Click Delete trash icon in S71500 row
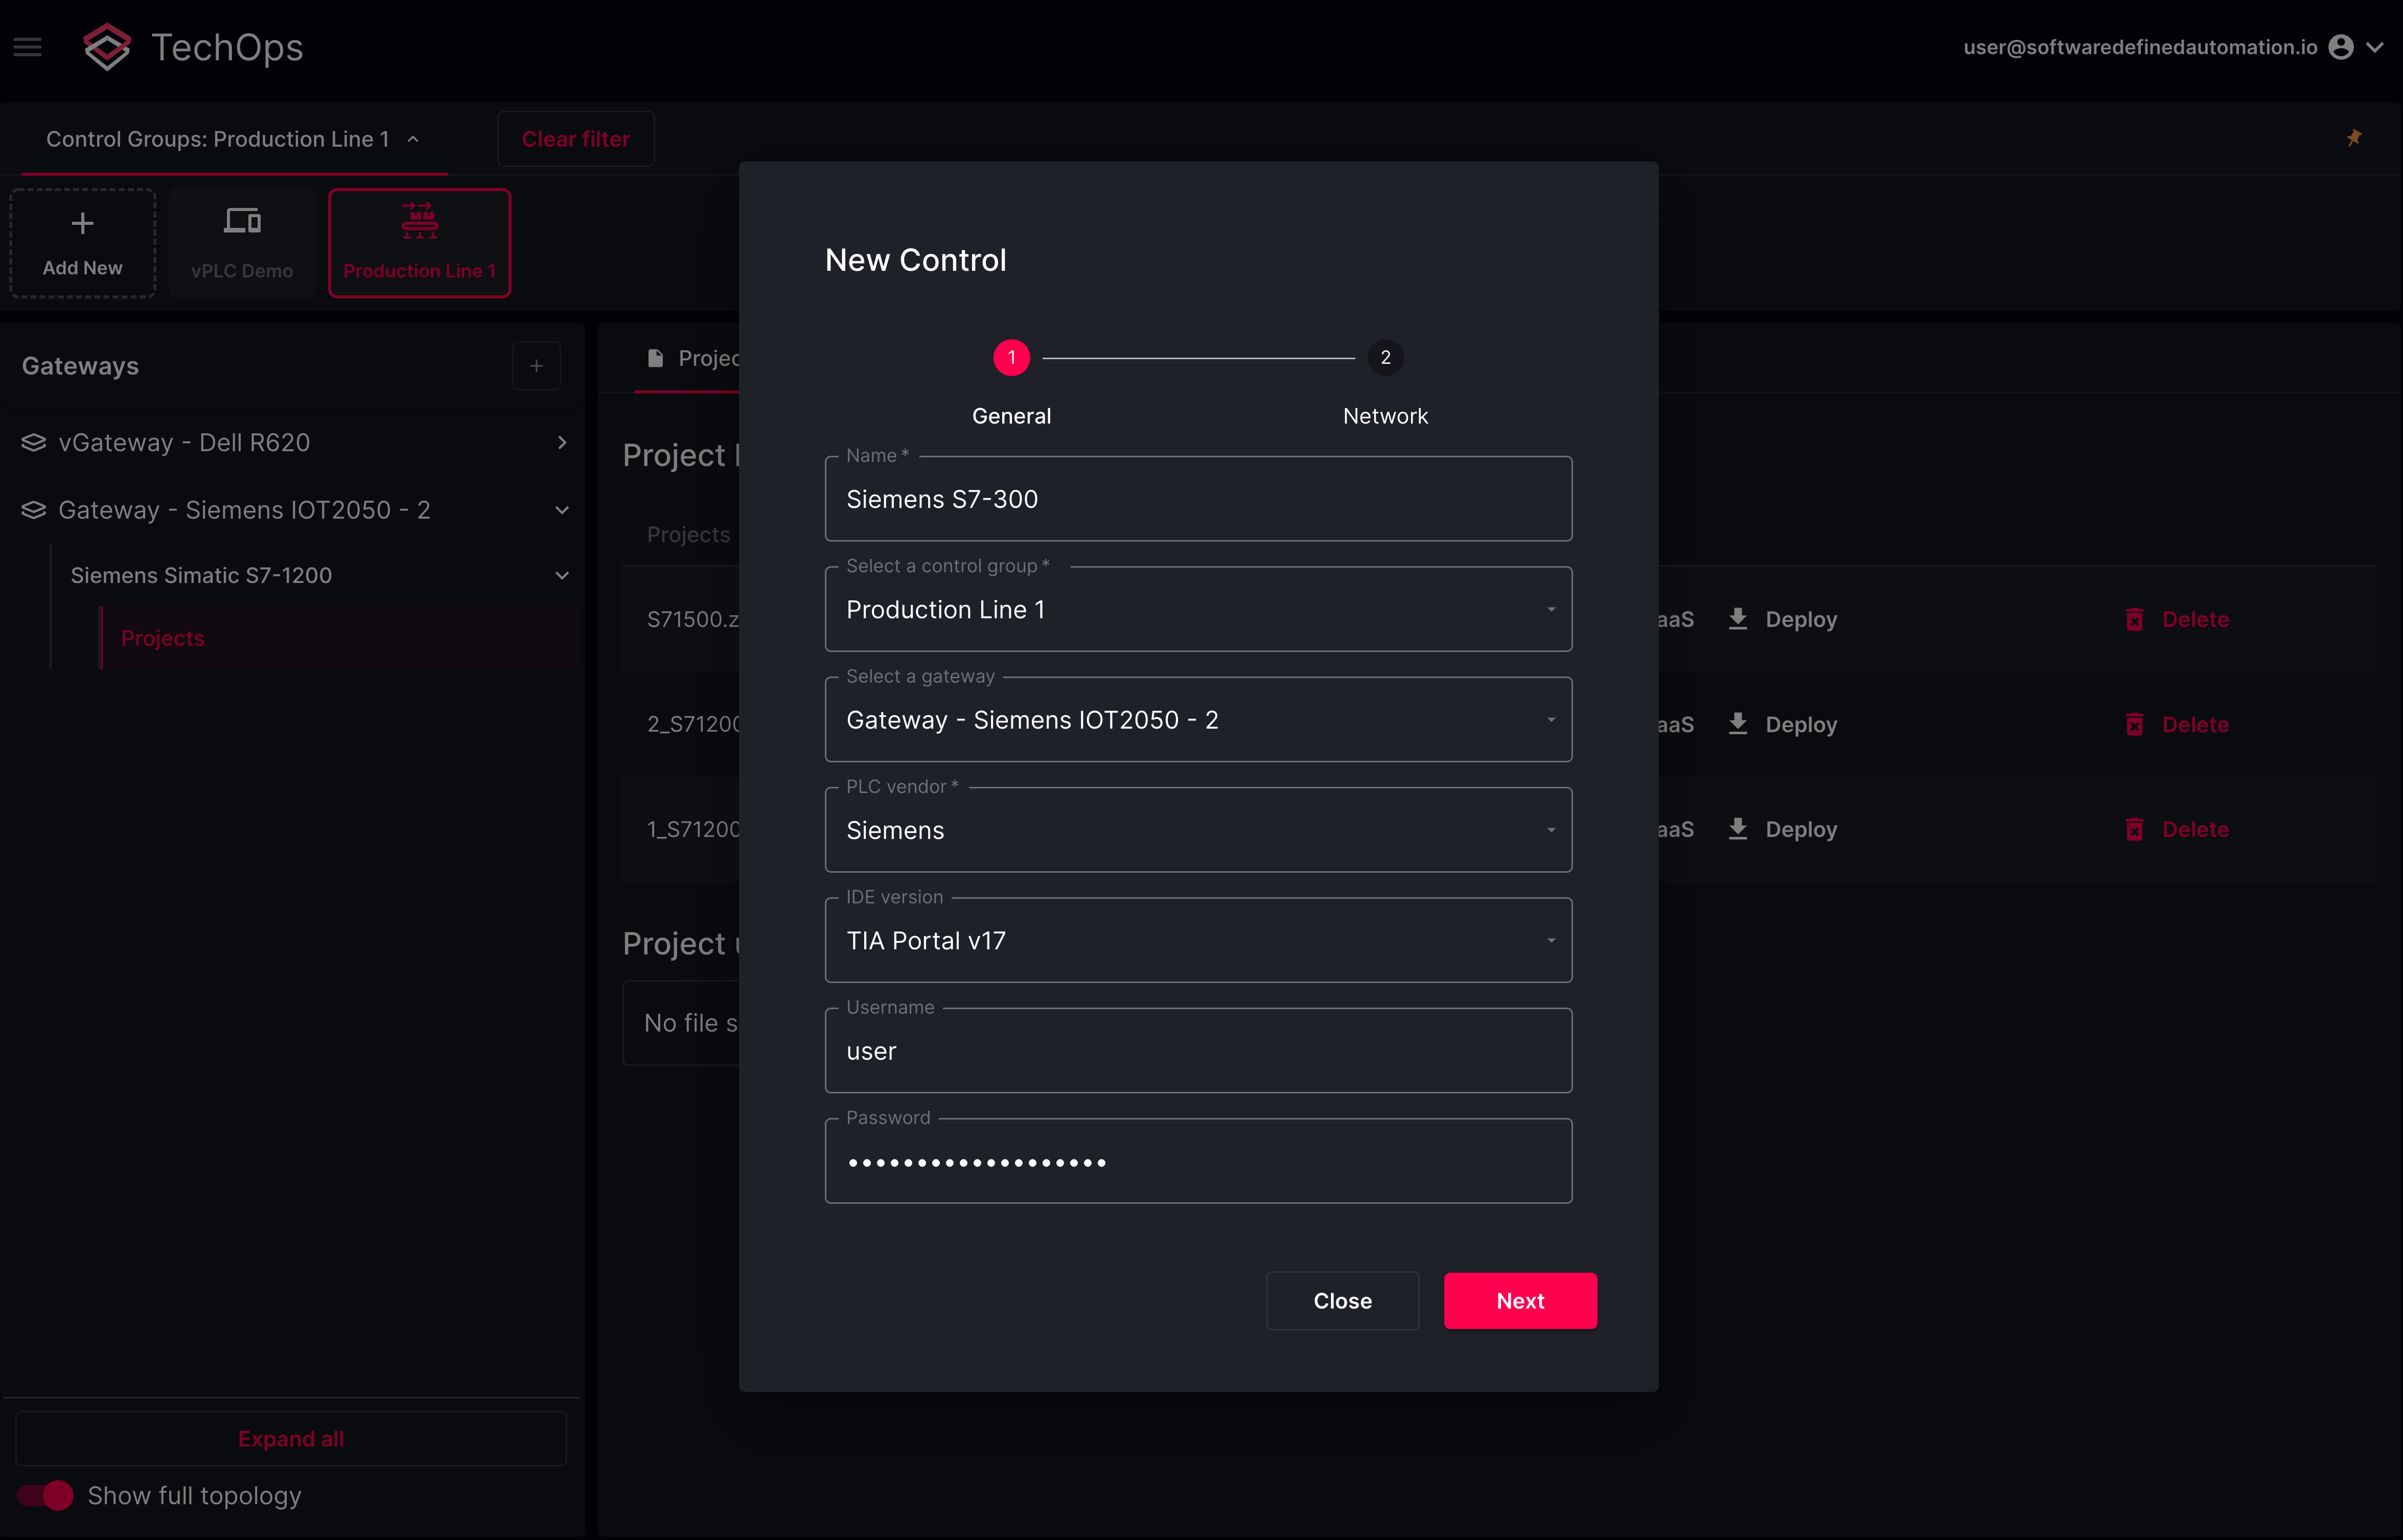The width and height of the screenshot is (2403, 1540). [x=2134, y=619]
